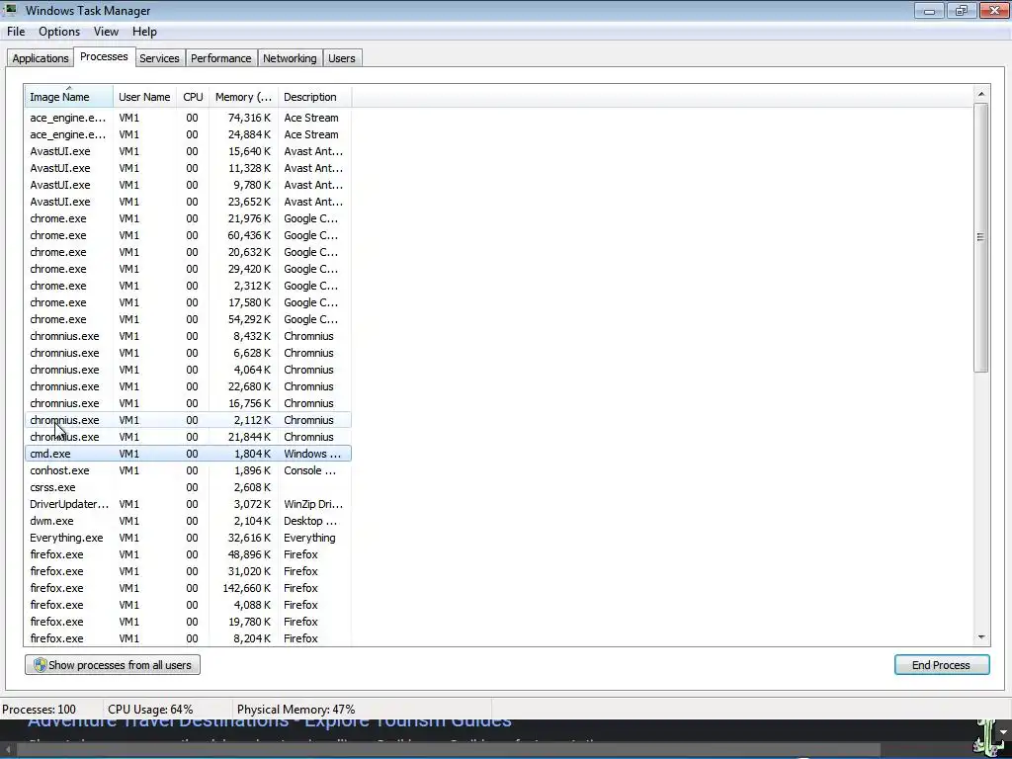
Task: Sort by Image Name column header
Action: pyautogui.click(x=68, y=97)
